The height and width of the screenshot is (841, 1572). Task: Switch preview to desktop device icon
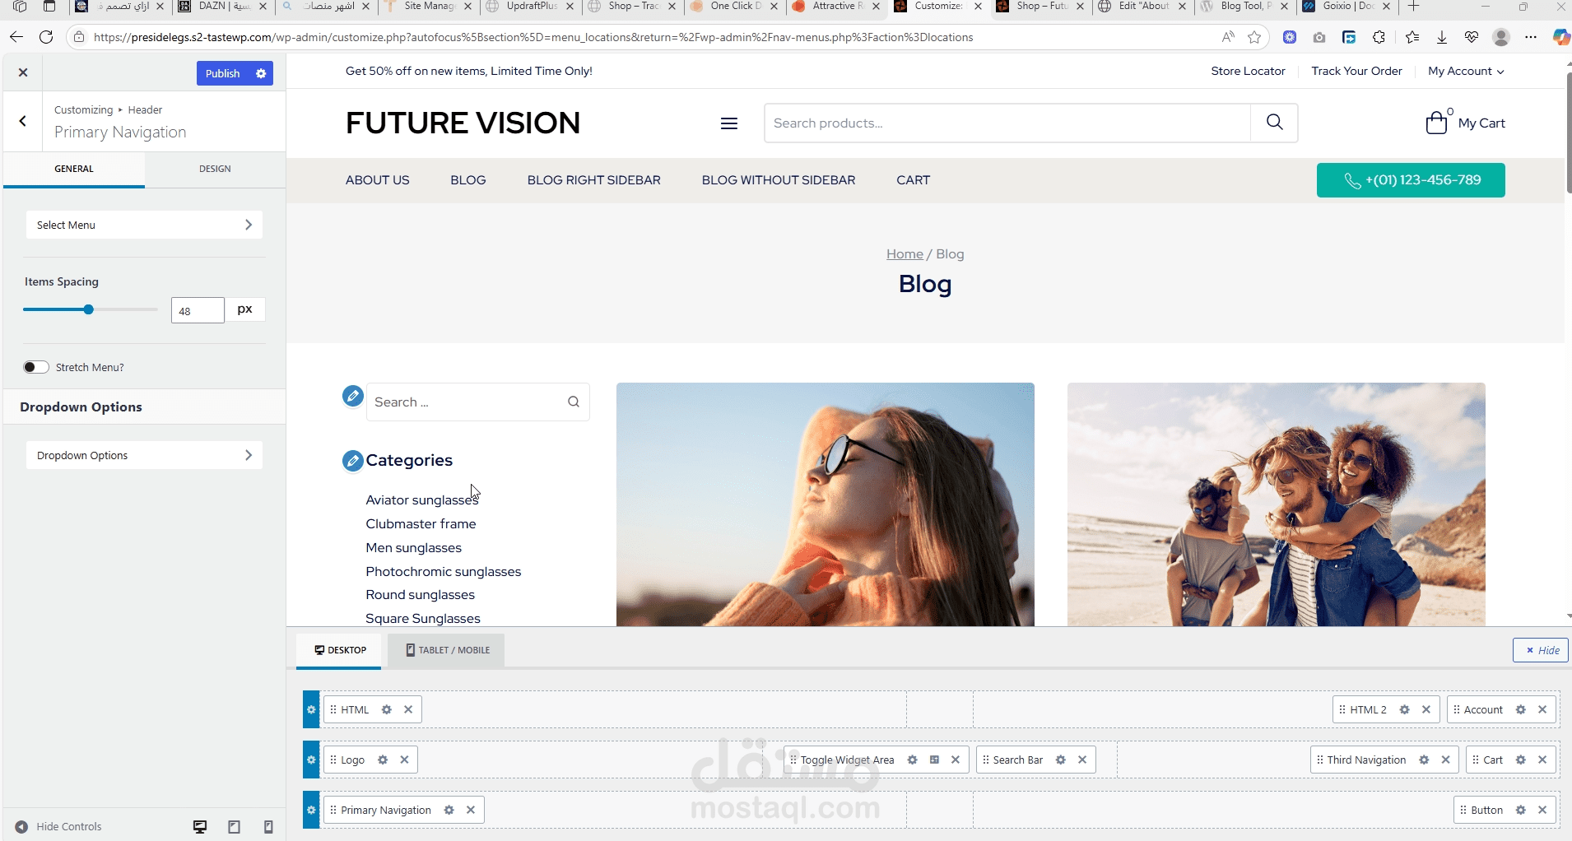coord(200,827)
